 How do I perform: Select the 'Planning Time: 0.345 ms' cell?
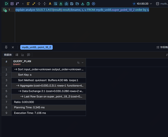(x=49, y=107)
